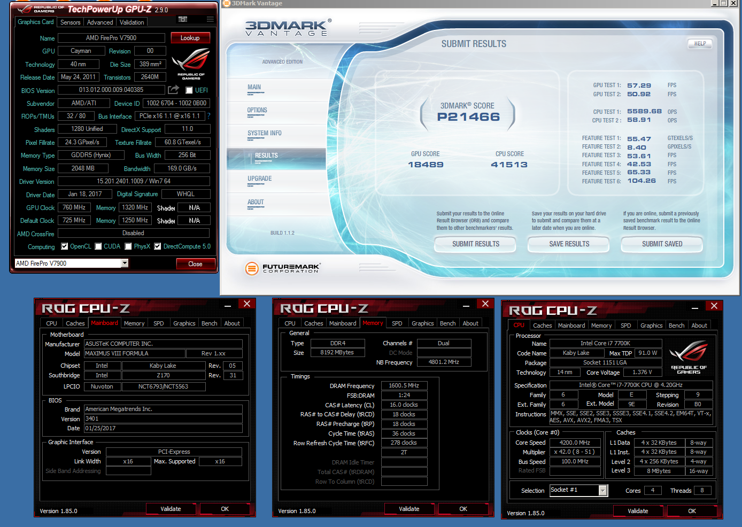Click the HELP button in 3DMark
The image size is (742, 527).
tap(700, 44)
